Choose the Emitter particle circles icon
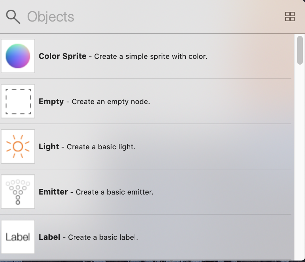This screenshot has height=262, width=305. (x=18, y=192)
